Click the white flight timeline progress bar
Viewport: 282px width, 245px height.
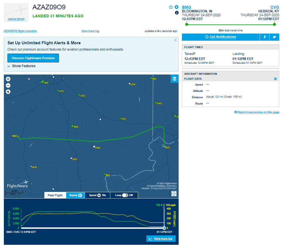[93, 228]
